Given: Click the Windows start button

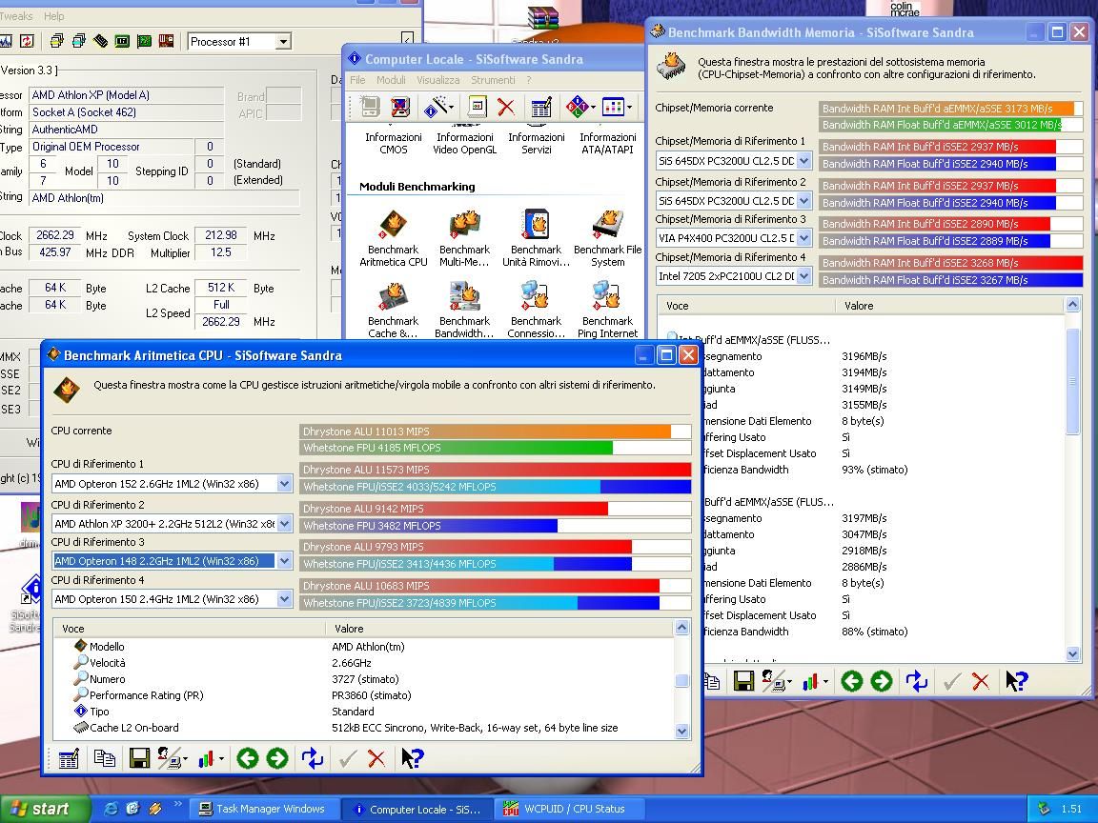Looking at the screenshot, I should click(x=45, y=809).
